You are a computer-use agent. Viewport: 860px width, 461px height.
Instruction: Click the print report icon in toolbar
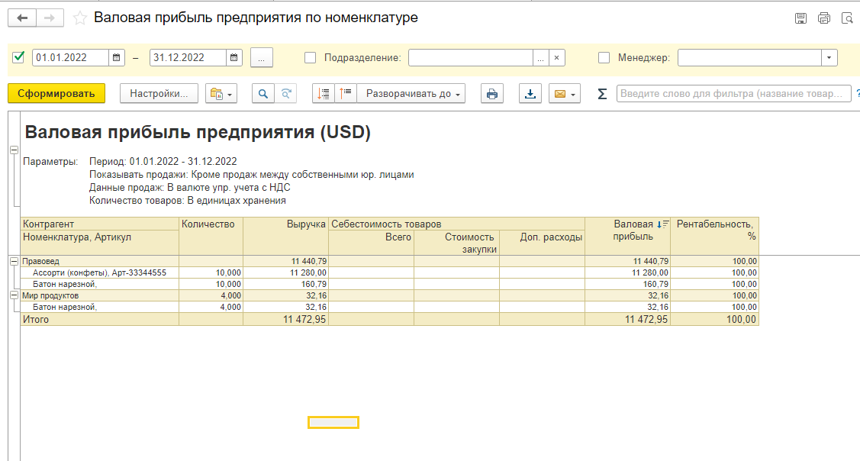click(x=492, y=94)
